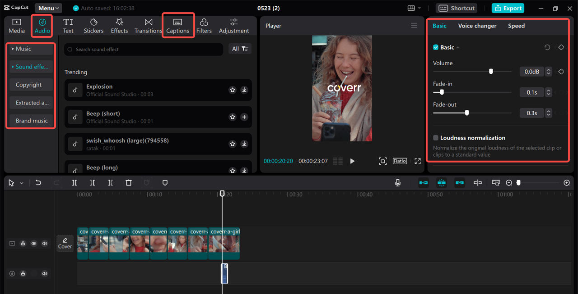Screen dimensions: 578x294
Task: Toggle clip linkage
Action: pyautogui.click(x=460, y=182)
